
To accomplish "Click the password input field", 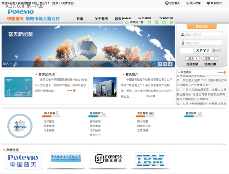I will [x=202, y=43].
